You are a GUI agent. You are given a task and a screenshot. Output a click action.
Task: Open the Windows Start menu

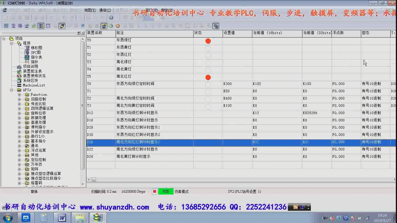point(8,217)
